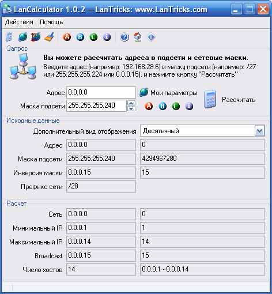Screen dimensions: 272x294
Task: Expand the Десятичный display type dropdown
Action: pyautogui.click(x=260, y=131)
